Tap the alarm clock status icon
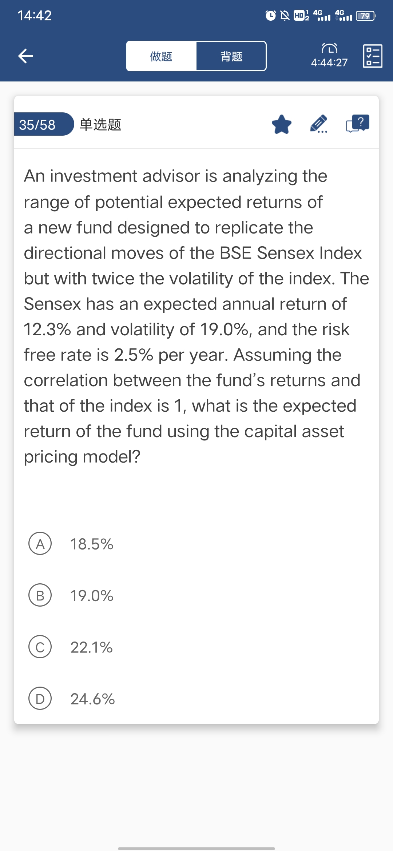This screenshot has width=393, height=851. click(270, 16)
